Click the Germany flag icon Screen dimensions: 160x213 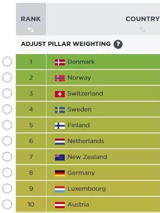coord(60,173)
